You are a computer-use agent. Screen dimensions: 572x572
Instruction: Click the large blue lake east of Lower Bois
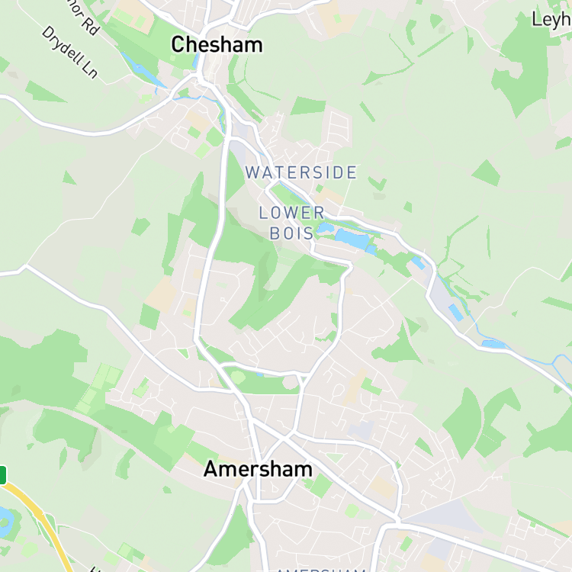(352, 239)
